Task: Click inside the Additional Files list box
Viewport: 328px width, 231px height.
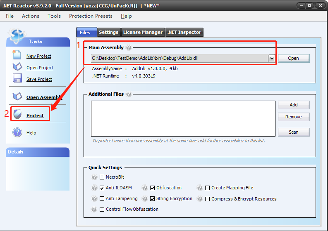Action: coord(183,118)
